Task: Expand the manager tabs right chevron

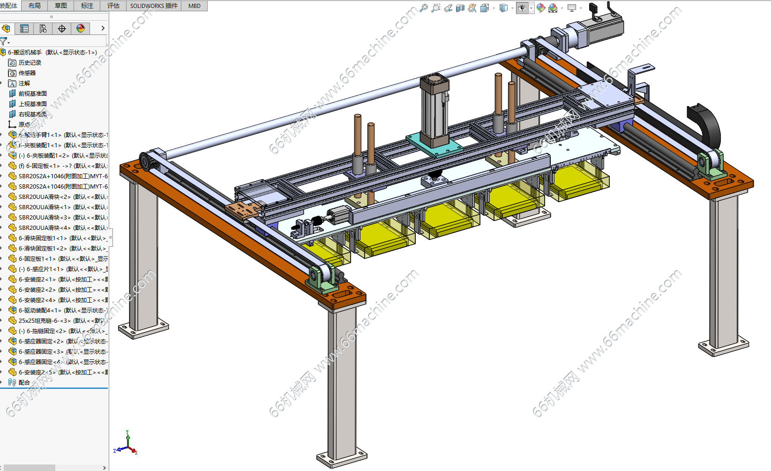Action: (x=103, y=29)
